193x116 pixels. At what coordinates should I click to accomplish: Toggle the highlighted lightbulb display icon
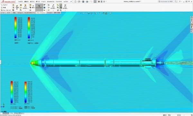(x=61, y=5)
